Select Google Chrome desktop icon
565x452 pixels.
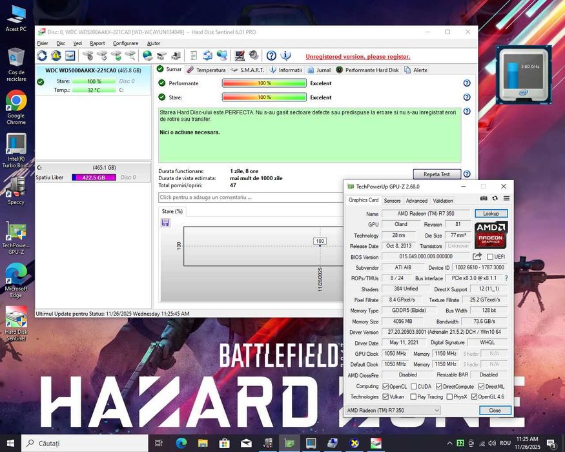16,107
